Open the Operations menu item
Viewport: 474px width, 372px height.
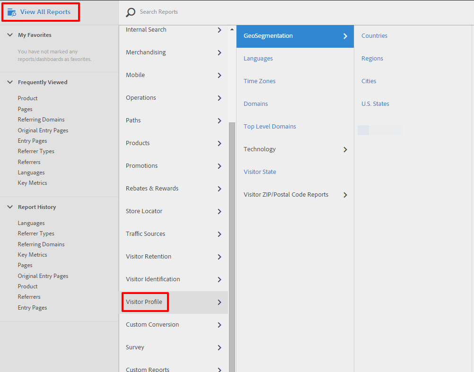click(174, 98)
